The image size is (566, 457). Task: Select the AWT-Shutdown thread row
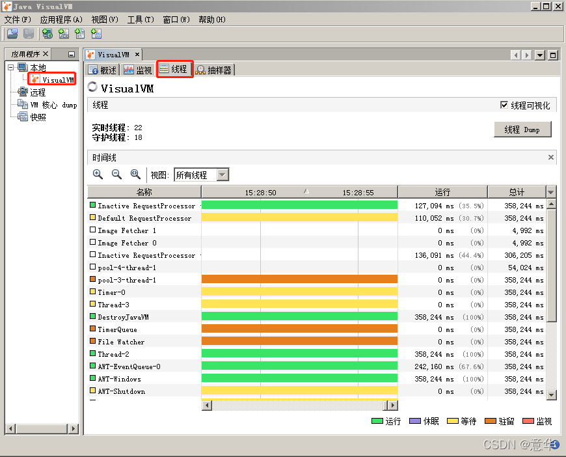[317, 391]
